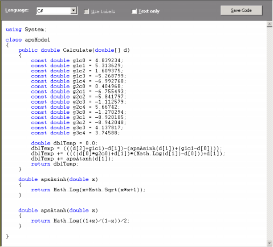Click the 'double apsAsinh(double x)' declaration

click(x=58, y=179)
